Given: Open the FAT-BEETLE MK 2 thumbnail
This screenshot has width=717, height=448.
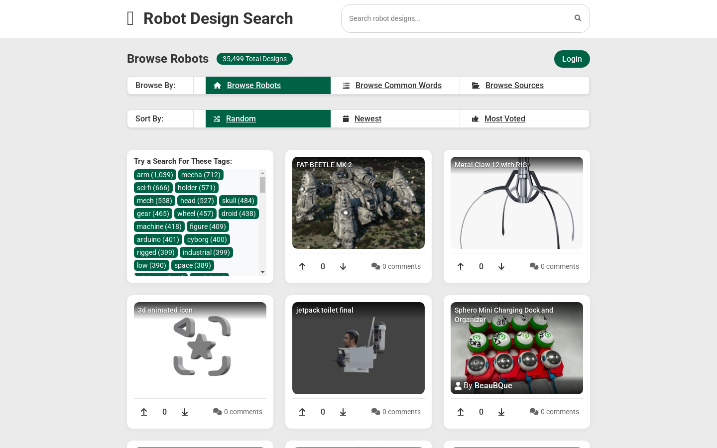Looking at the screenshot, I should (358, 203).
